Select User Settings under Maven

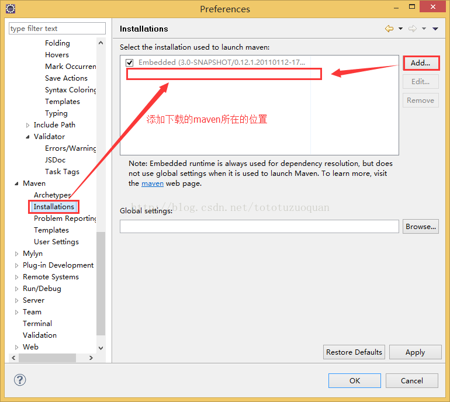pyautogui.click(x=56, y=242)
